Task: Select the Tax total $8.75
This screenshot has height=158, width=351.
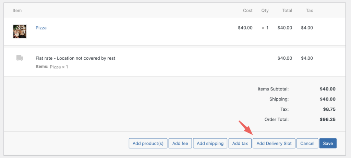Action: click(330, 109)
